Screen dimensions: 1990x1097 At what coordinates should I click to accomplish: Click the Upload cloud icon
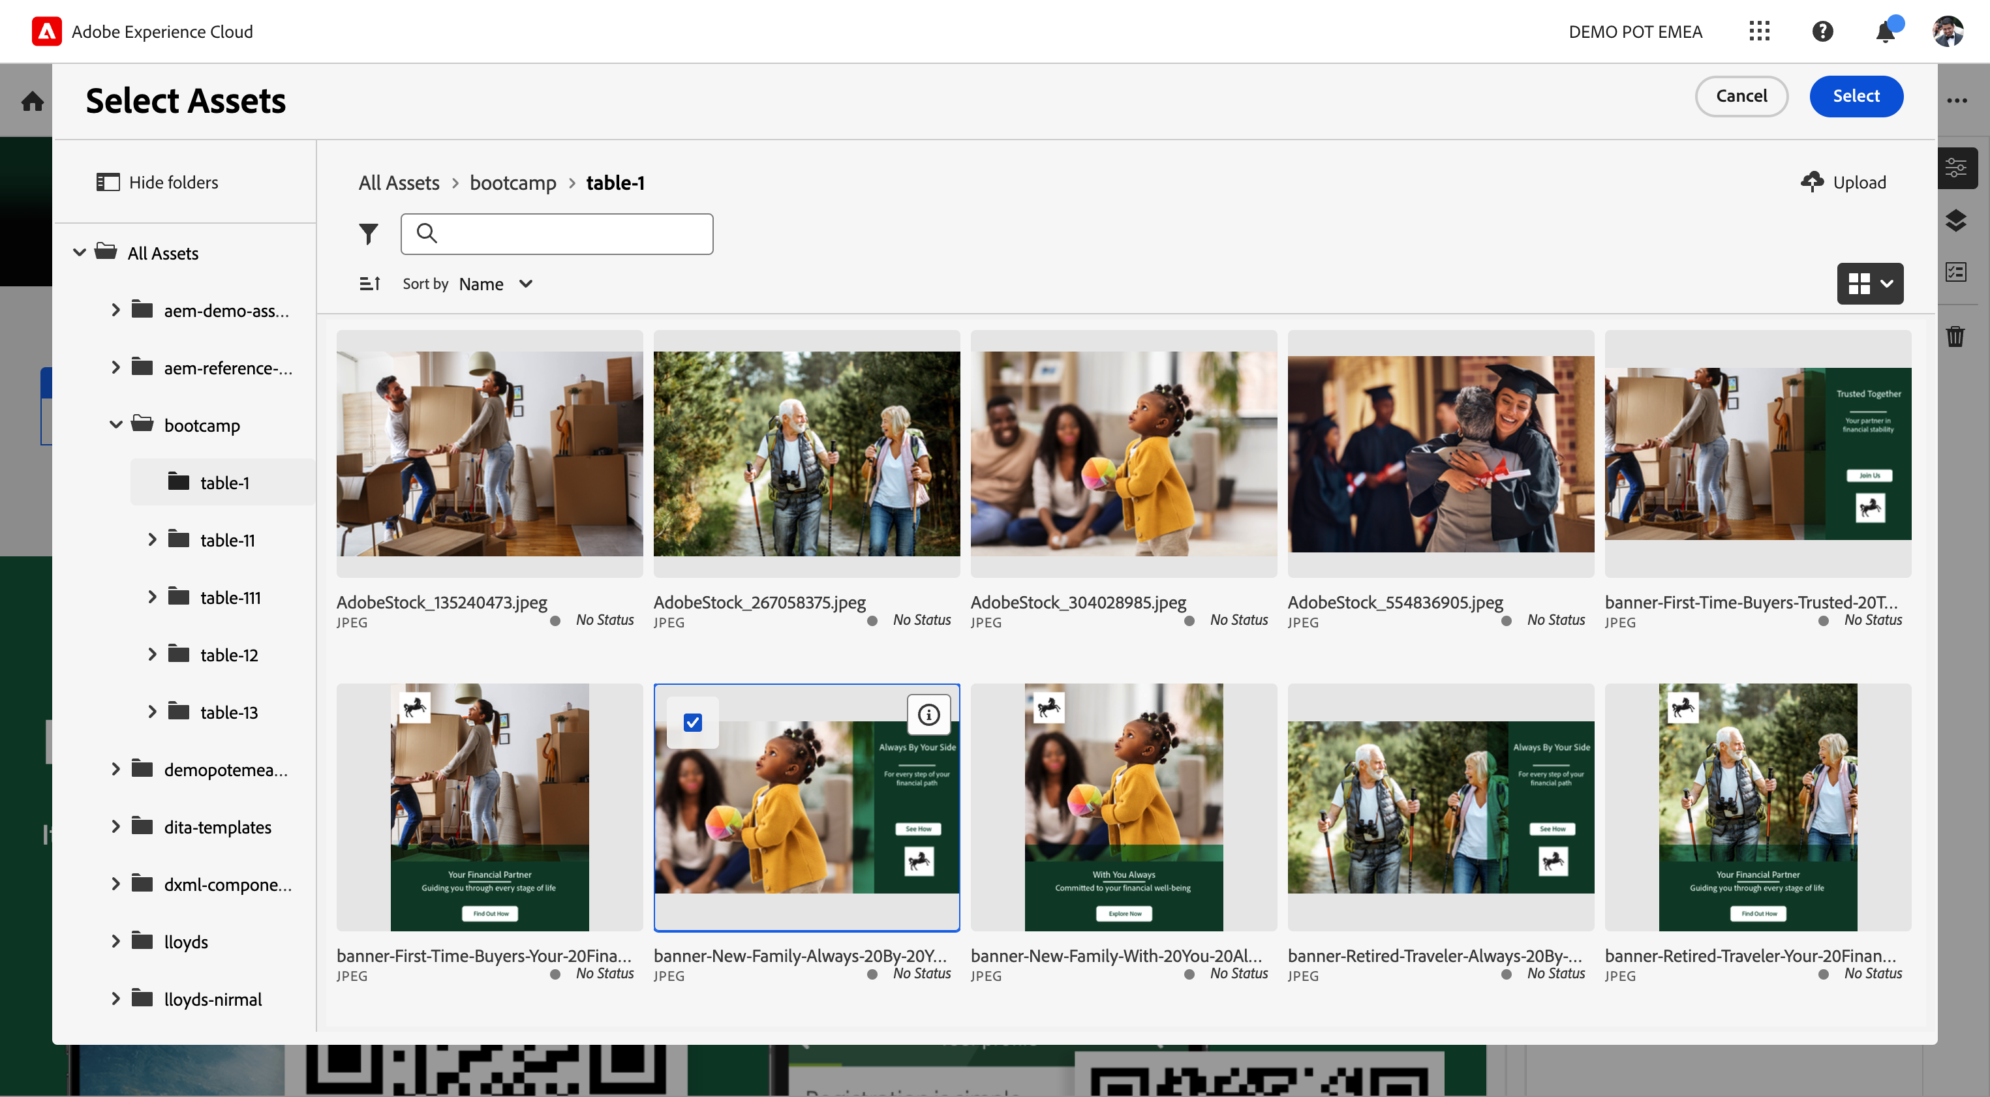tap(1811, 182)
